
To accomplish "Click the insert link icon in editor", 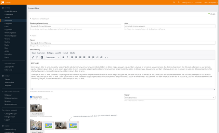I will point(33,57).
